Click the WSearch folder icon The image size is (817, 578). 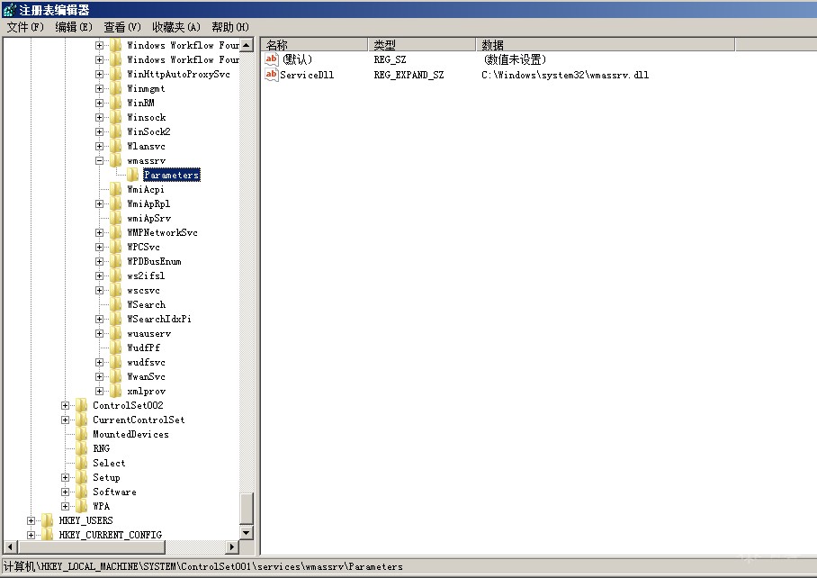pos(116,304)
